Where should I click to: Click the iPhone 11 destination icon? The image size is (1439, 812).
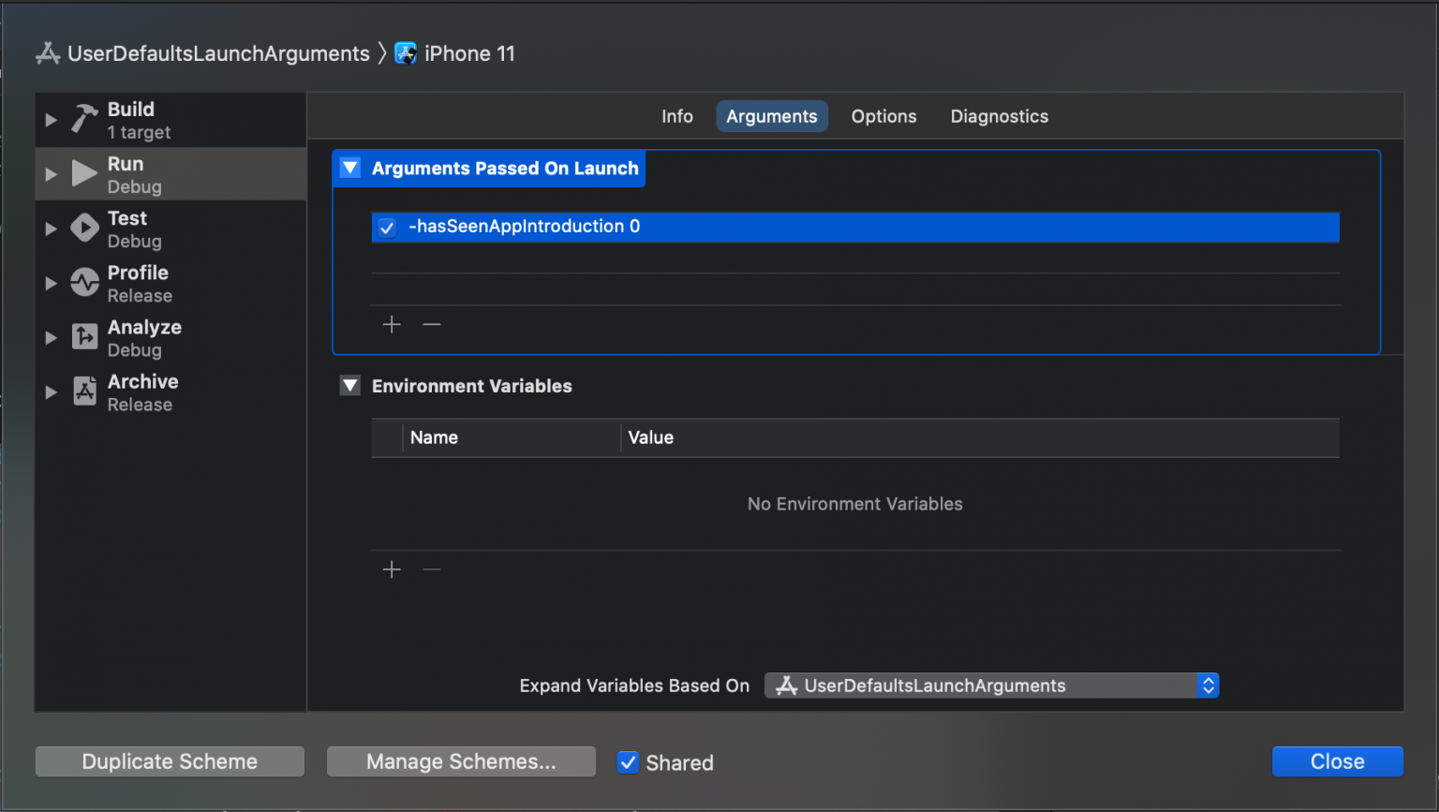point(406,53)
